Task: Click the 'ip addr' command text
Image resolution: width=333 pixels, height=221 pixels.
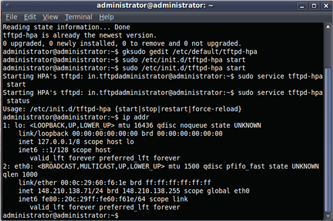Action: pos(136,117)
